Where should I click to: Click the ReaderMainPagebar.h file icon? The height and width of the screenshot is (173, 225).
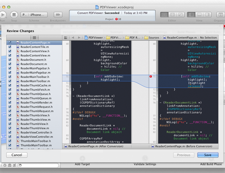pos(18,68)
